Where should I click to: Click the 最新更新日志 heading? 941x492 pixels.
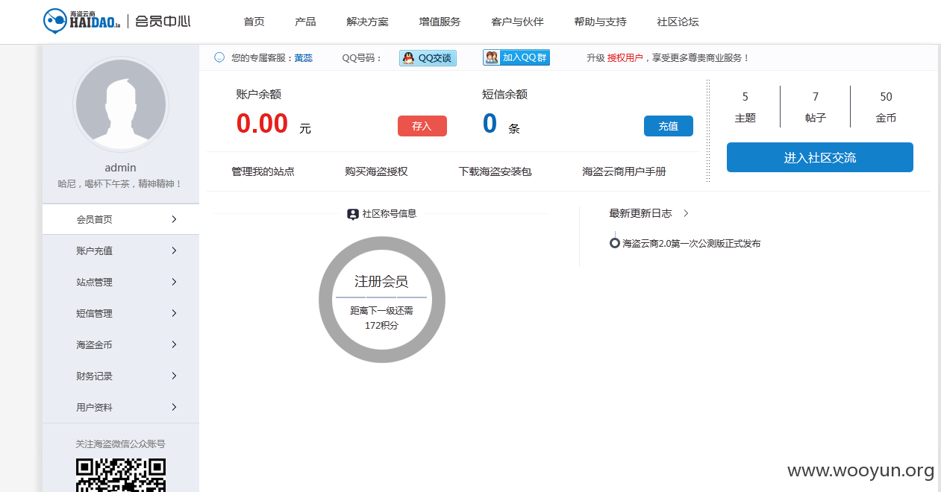tap(640, 213)
